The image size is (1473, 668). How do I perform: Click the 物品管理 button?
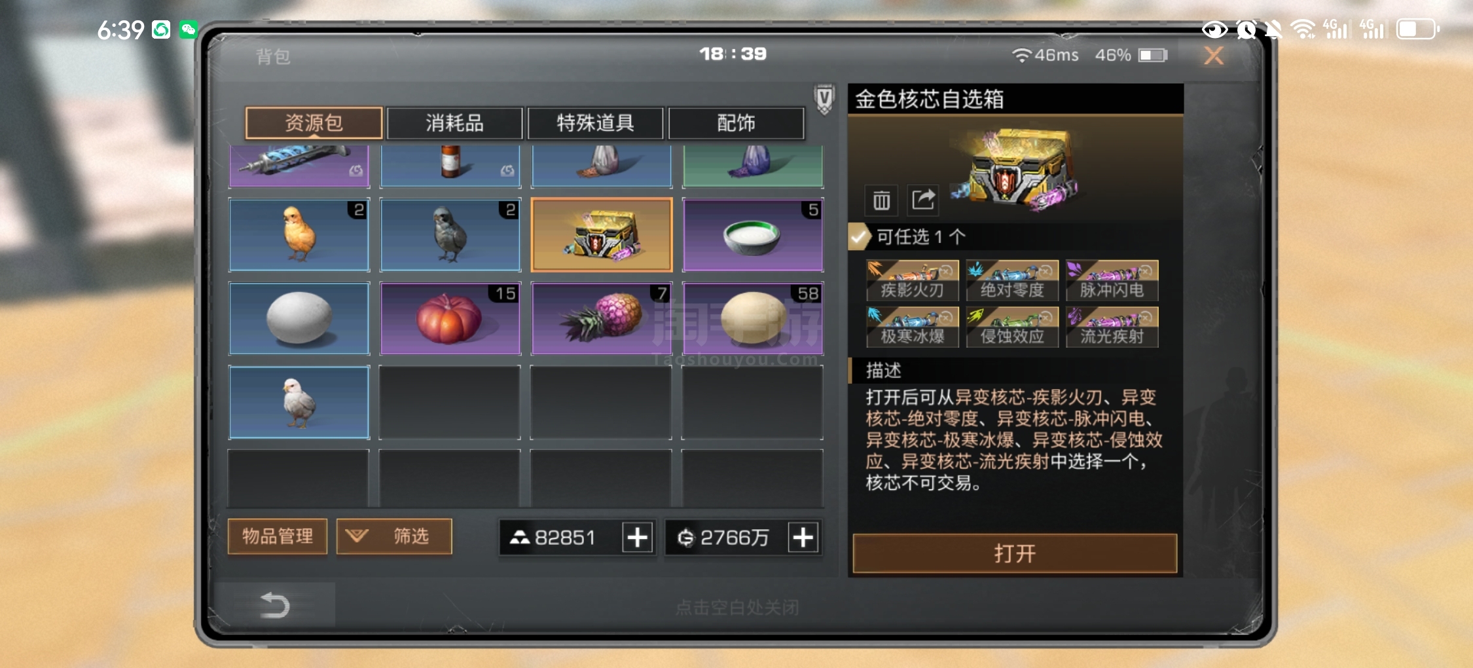(x=278, y=536)
